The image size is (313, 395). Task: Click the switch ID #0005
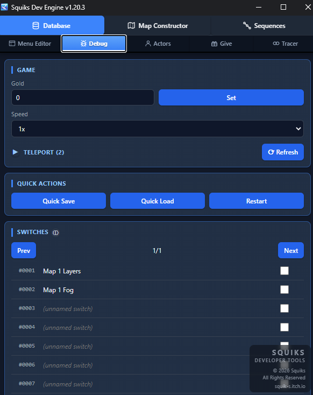tap(27, 346)
